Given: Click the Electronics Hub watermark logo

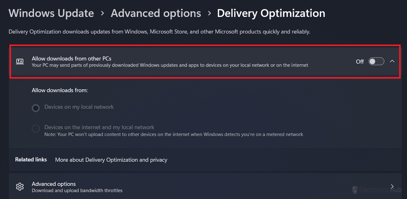Looking at the screenshot, I should pyautogui.click(x=355, y=190).
